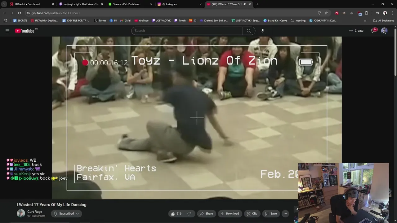Open the YouTube account avatar menu
Image resolution: width=397 pixels, height=223 pixels.
click(x=384, y=31)
